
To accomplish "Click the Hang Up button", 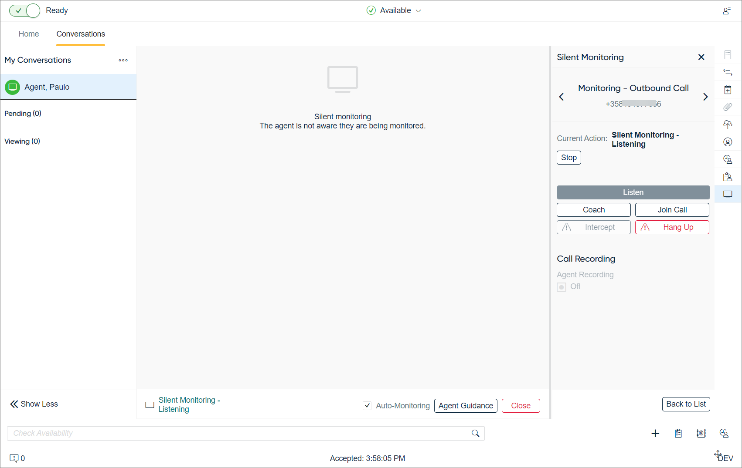I will coord(672,227).
